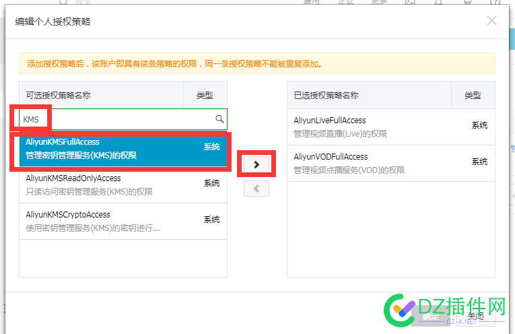
Task: Click the 关闭 button at the dialog bottom
Action: tap(475, 316)
